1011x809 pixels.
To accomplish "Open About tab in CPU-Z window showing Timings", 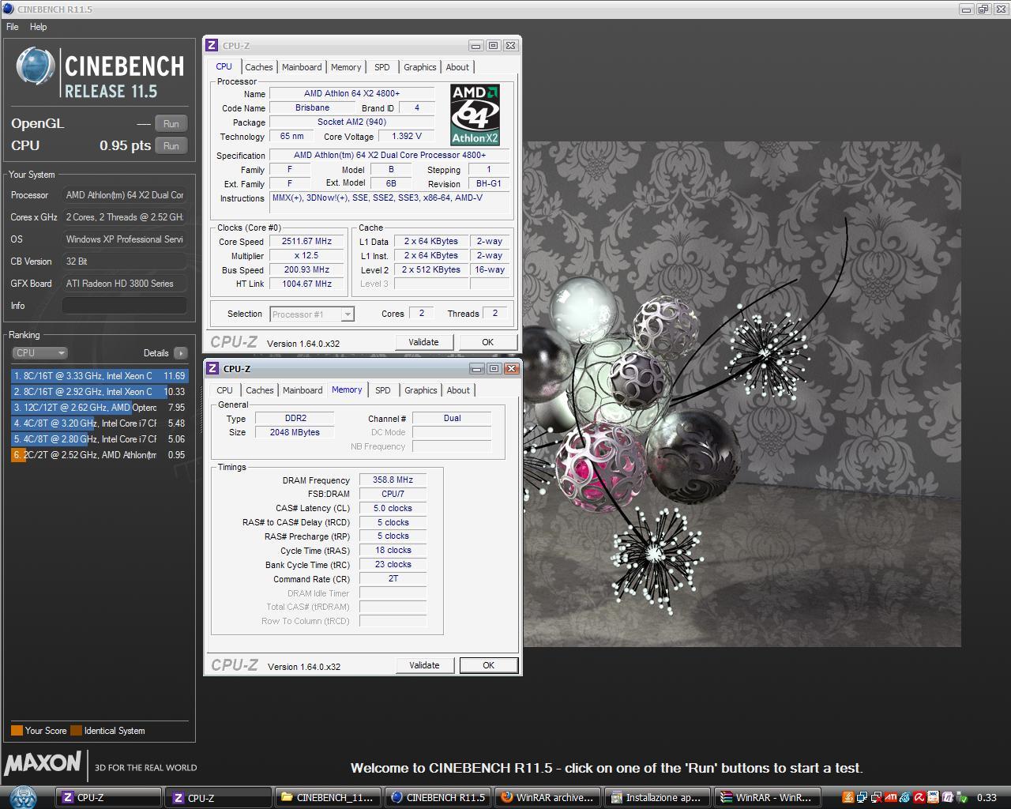I will (458, 390).
